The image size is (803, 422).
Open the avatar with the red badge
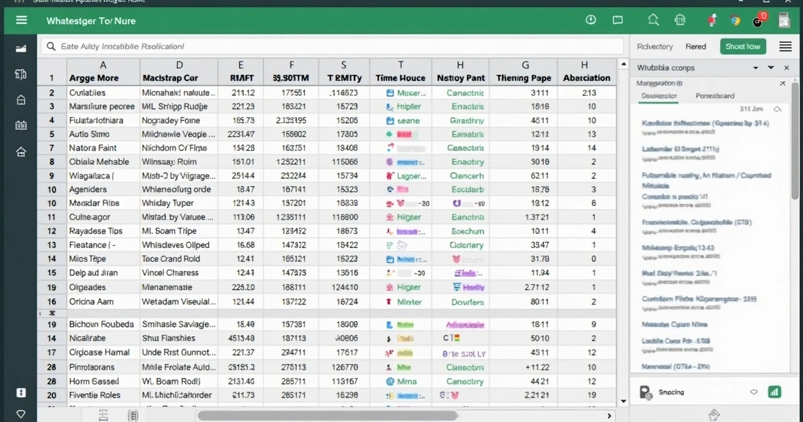point(759,20)
